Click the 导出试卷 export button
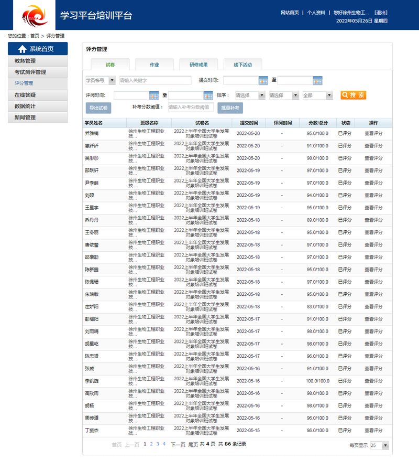This screenshot has width=419, height=471. (x=98, y=108)
